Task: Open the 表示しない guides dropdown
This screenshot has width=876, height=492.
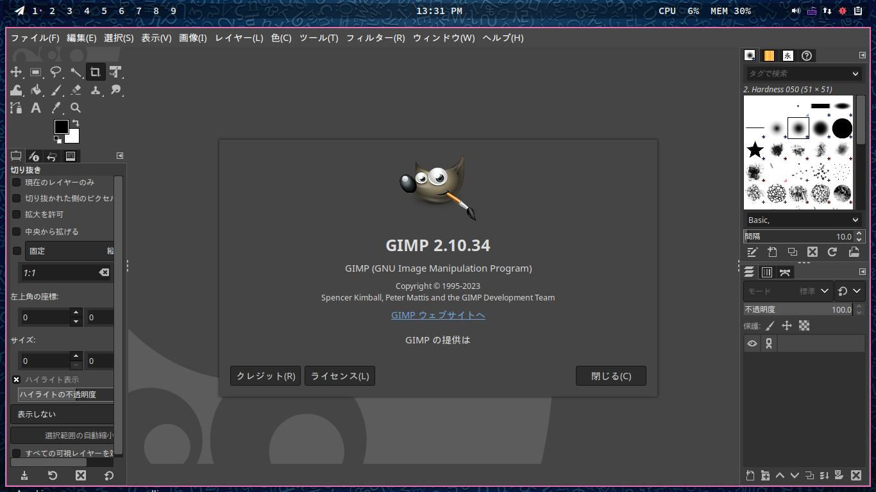Action: (x=62, y=414)
